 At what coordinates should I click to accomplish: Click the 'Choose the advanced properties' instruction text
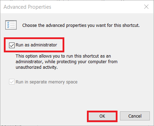tap(81, 25)
